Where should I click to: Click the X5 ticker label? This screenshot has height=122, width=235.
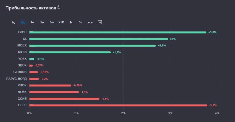[25, 39]
